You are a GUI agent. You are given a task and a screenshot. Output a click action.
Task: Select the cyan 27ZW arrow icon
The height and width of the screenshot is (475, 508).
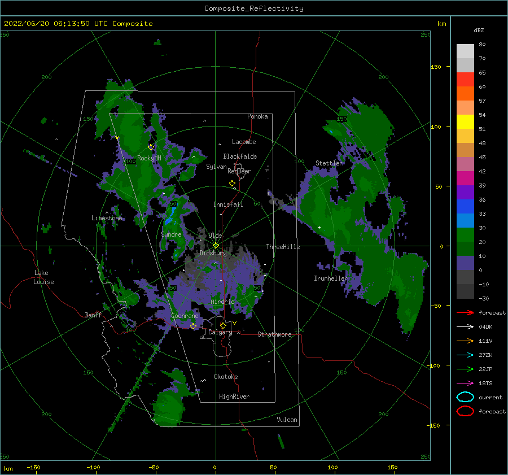465,355
